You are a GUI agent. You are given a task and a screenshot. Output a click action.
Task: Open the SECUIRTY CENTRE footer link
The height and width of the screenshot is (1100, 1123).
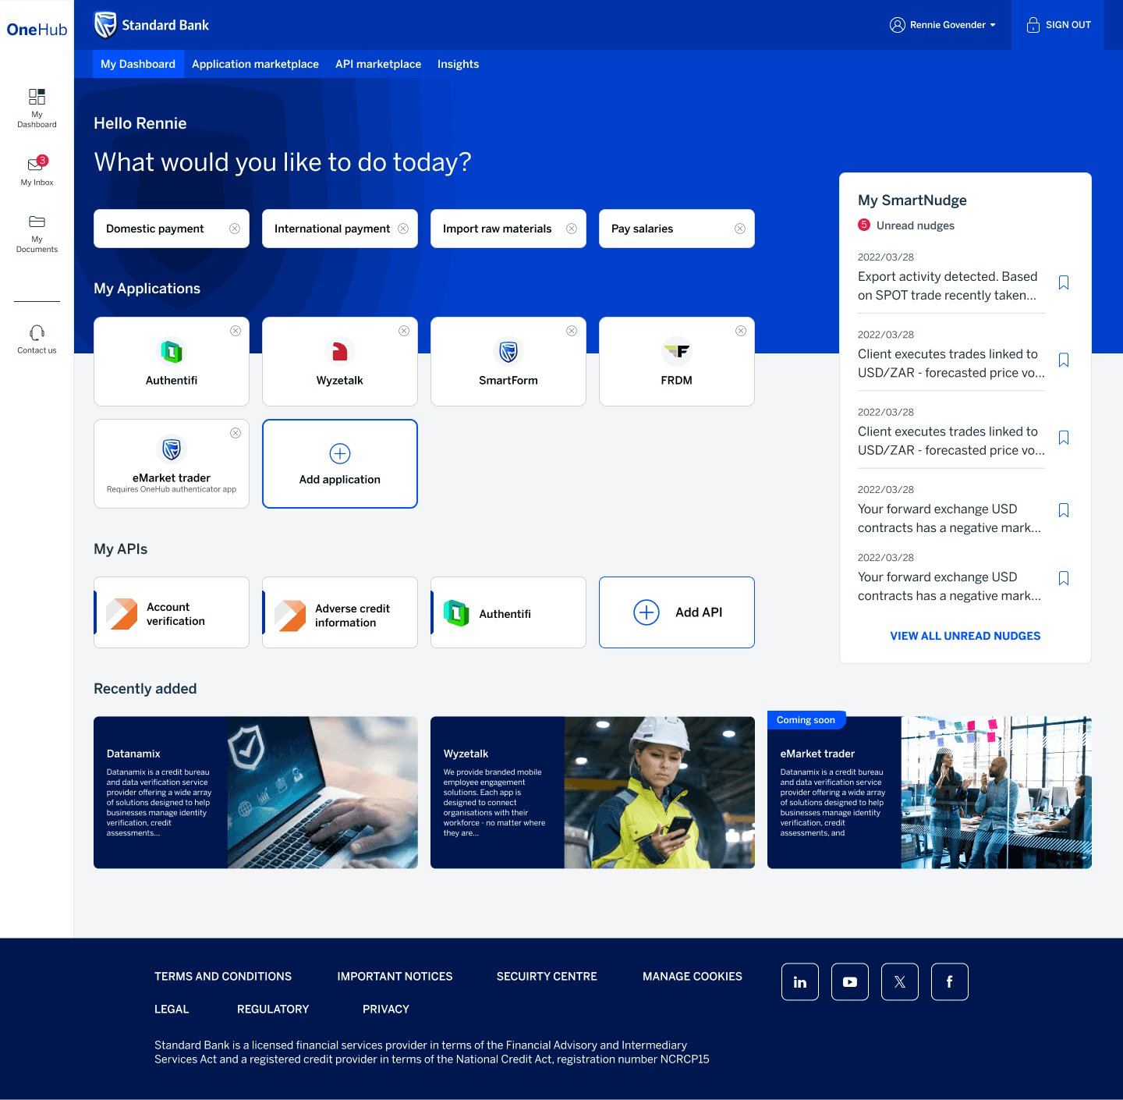pos(547,976)
